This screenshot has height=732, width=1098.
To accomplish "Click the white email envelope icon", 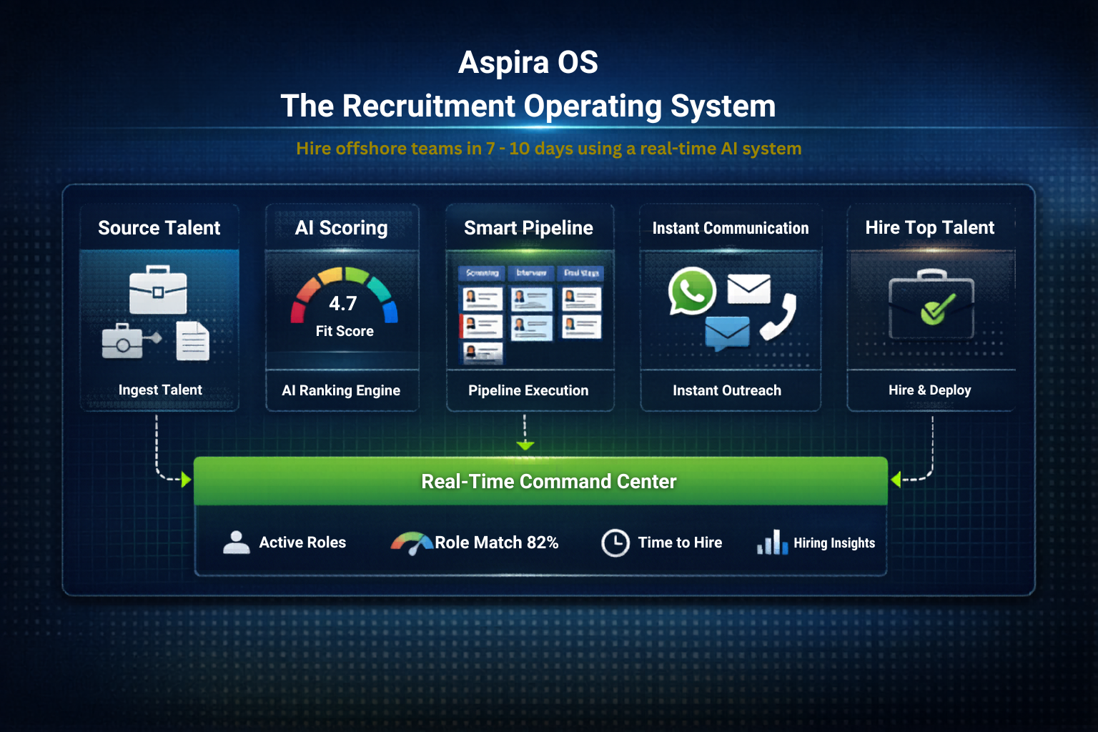I will coord(748,289).
